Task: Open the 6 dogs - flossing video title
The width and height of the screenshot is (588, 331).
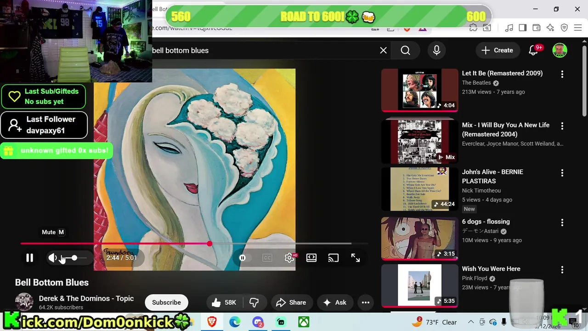Action: click(486, 222)
